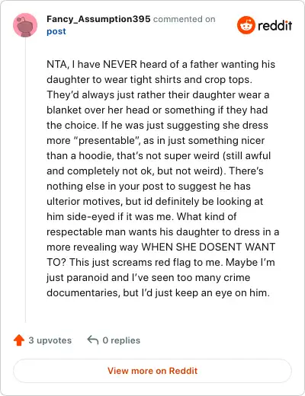Click the "commented on" gray text
The width and height of the screenshot is (305, 396).
(185, 19)
